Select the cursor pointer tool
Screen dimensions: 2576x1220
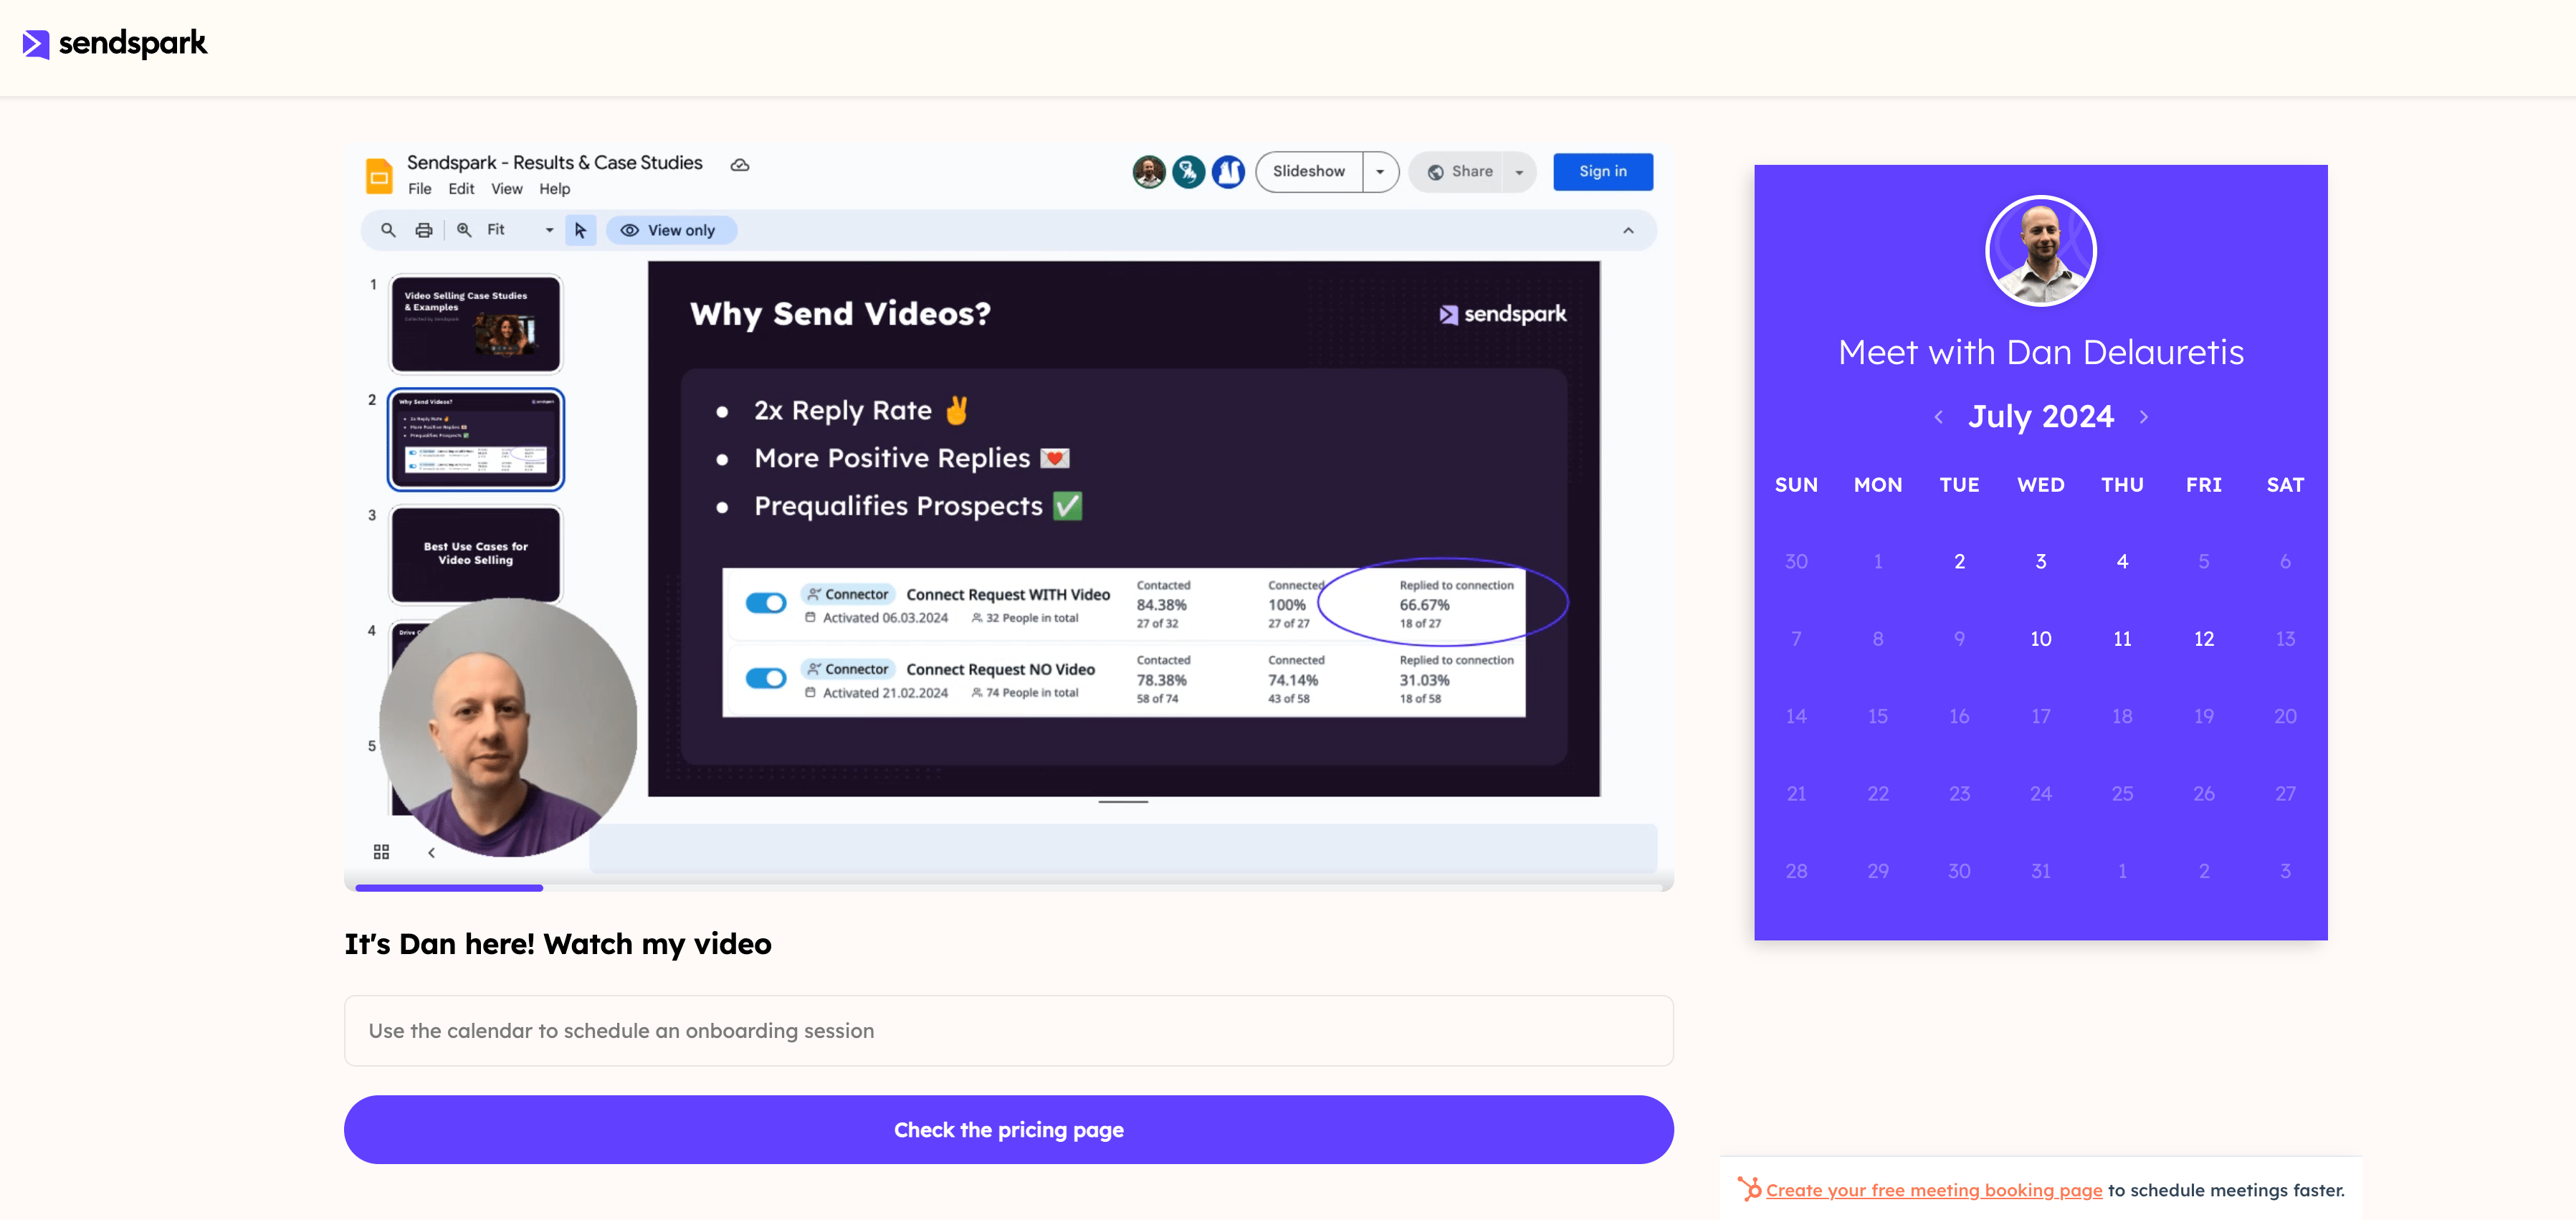coord(580,230)
